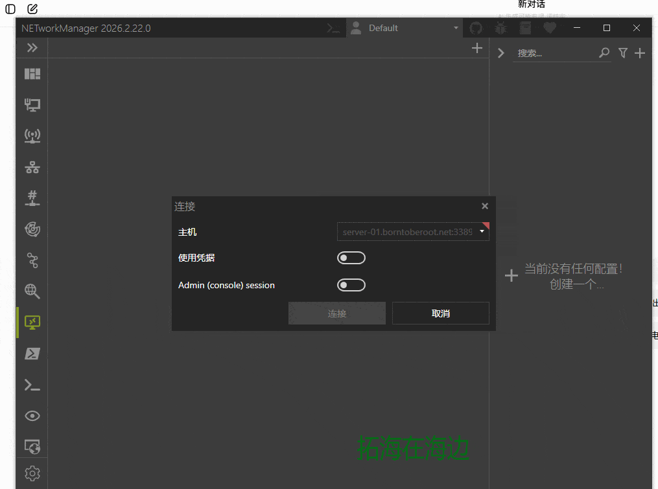658x489 pixels.
Task: Add a new tab with plus button
Action: tap(477, 48)
